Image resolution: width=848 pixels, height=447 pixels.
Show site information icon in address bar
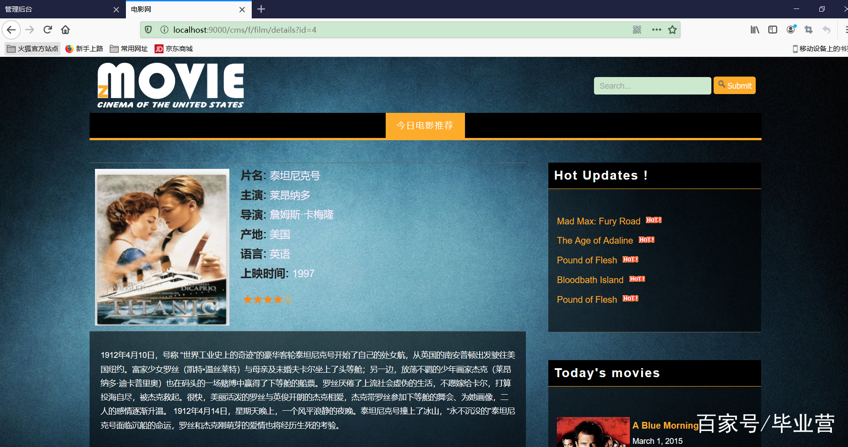pyautogui.click(x=164, y=30)
